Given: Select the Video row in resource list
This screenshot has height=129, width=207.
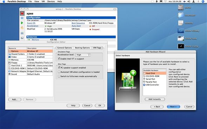Looking at the screenshot, I should 31,57.
